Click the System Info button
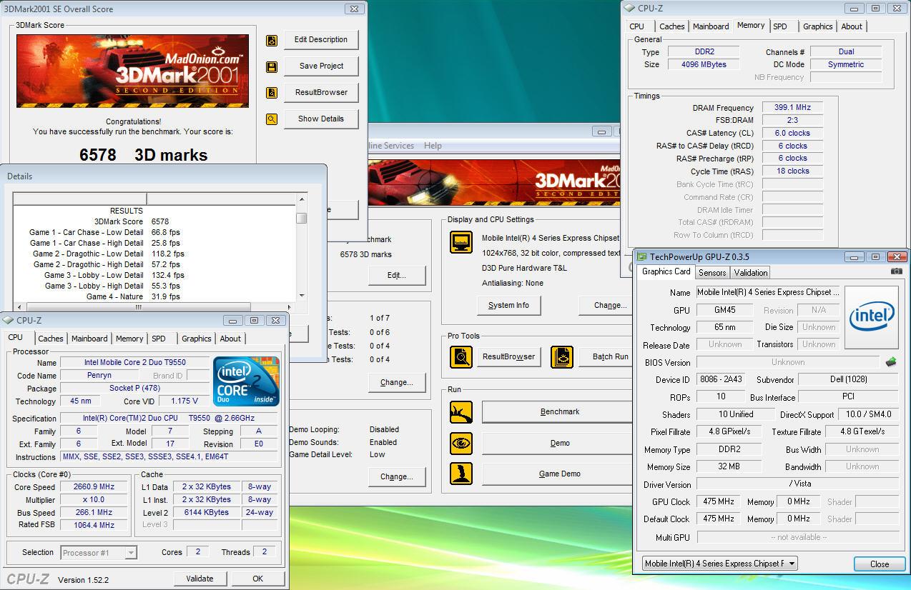 click(x=508, y=305)
